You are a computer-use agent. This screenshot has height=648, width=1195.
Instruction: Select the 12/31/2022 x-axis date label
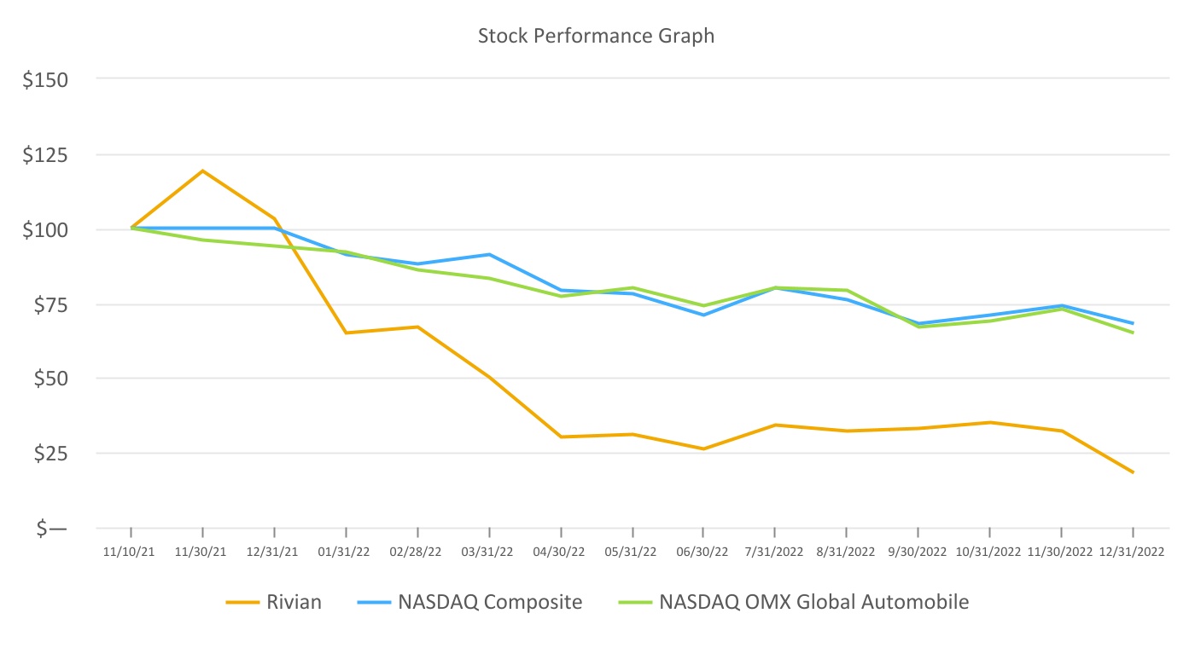[x=1133, y=552]
